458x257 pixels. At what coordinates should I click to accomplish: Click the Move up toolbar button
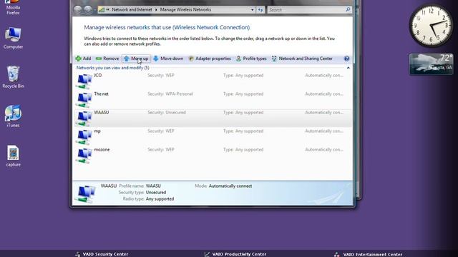[x=136, y=59]
